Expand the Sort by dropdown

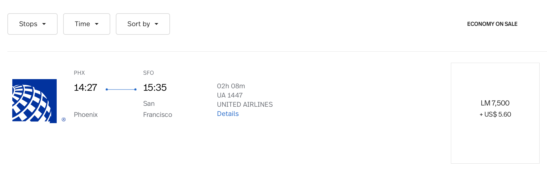(x=143, y=24)
